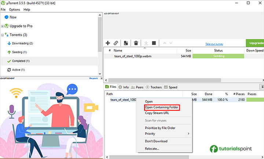
Task: Click the Start download arrow icon
Action: coord(146,43)
